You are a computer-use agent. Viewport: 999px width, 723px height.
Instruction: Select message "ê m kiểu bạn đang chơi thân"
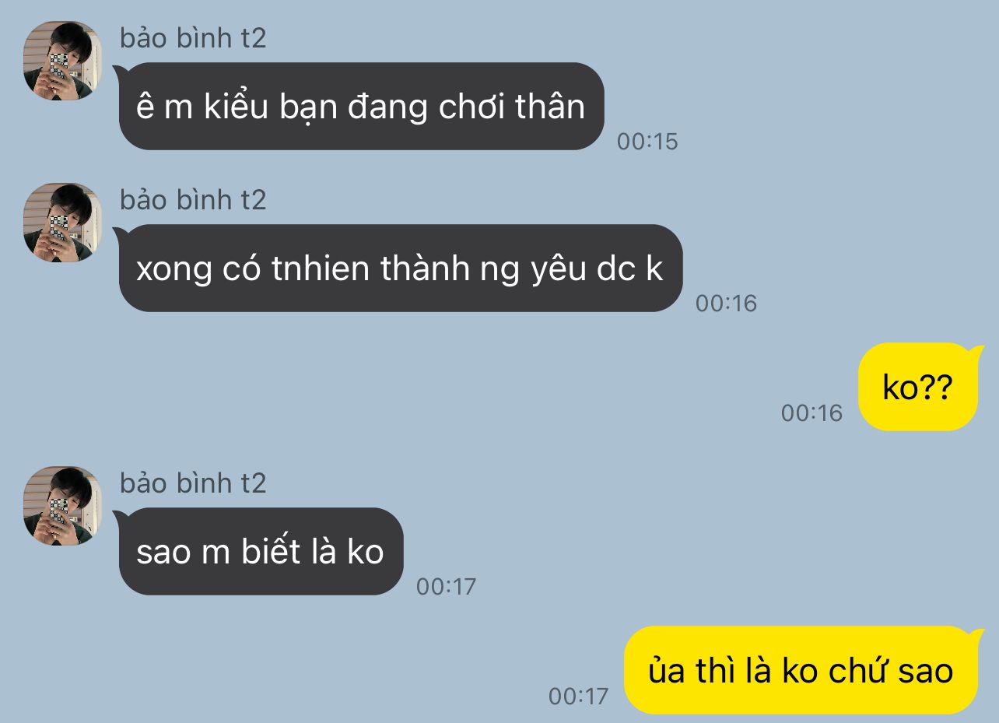tap(362, 106)
